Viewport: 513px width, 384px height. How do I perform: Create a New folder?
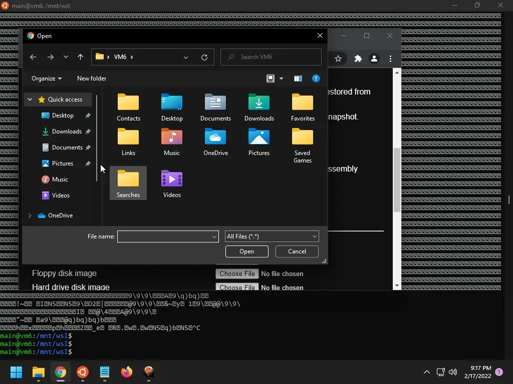tap(92, 78)
